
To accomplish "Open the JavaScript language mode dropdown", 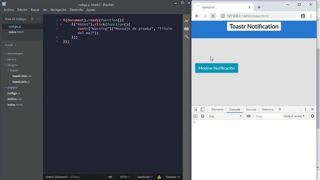I will [x=144, y=177].
